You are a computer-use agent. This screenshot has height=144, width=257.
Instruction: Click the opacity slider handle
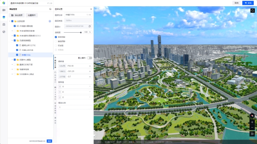click(x=81, y=32)
